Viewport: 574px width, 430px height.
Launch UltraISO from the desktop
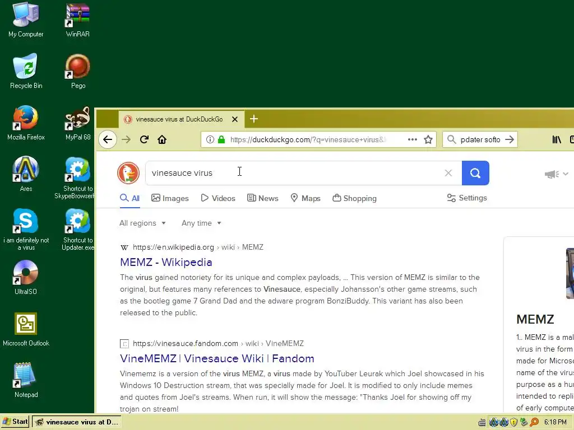(26, 278)
